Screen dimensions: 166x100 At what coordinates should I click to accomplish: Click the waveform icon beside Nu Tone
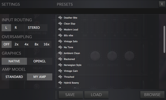pyautogui.click(x=60, y=47)
